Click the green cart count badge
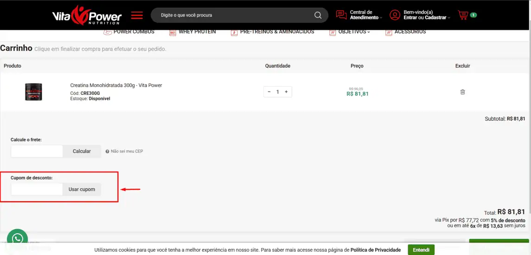This screenshot has height=255, width=531. point(473,15)
